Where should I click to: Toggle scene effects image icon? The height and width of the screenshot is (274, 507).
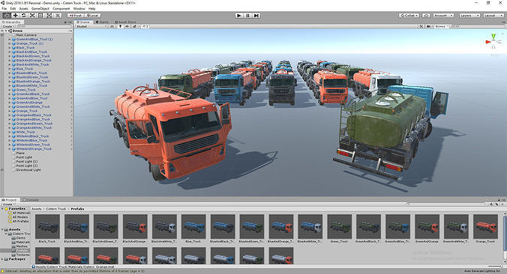[x=135, y=26]
